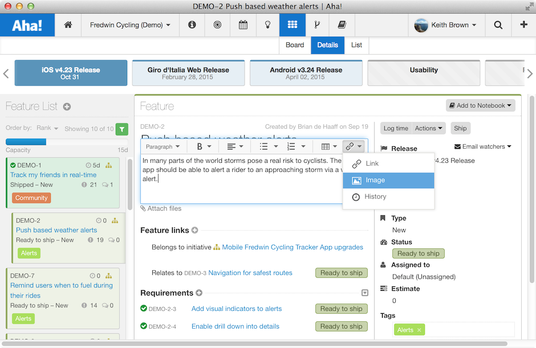
Task: Expand the Requirements options arrow
Action: click(365, 293)
